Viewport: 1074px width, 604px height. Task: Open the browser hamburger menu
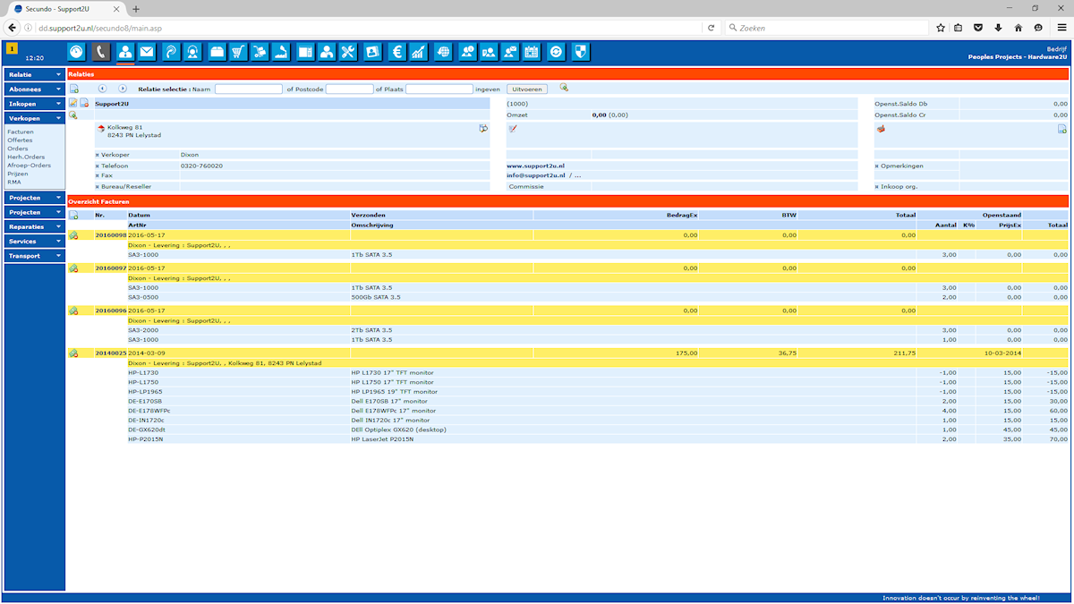point(1061,28)
